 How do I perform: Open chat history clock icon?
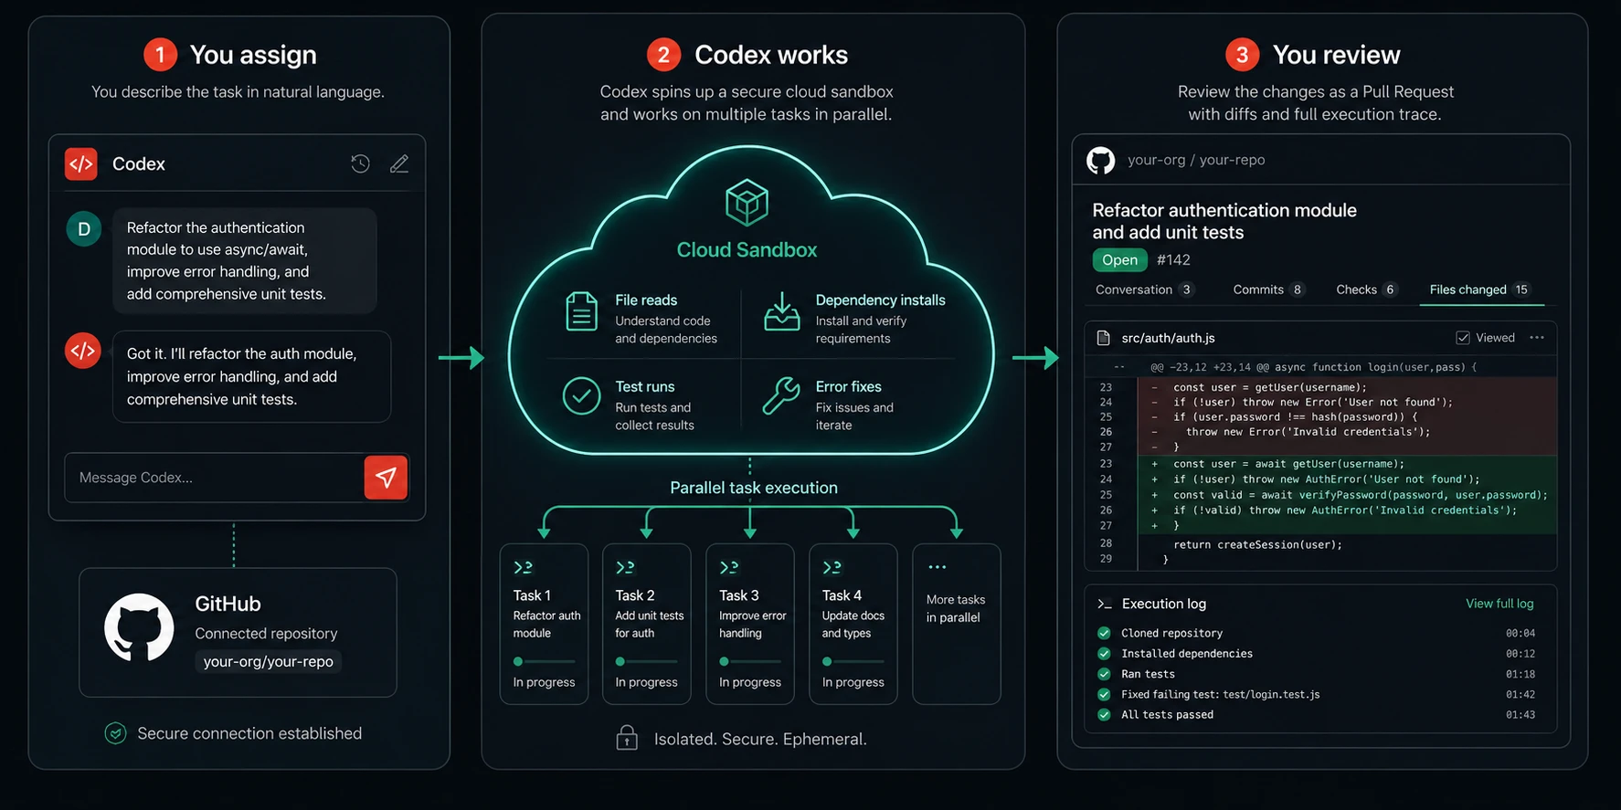tap(360, 163)
